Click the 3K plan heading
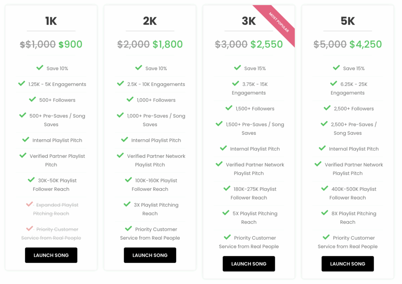 (x=249, y=21)
